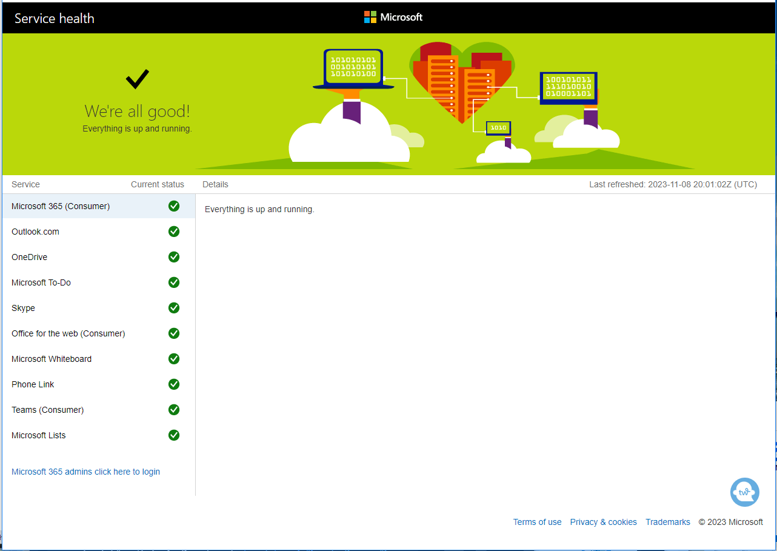Select Microsoft Lists service
777x551 pixels.
point(98,435)
